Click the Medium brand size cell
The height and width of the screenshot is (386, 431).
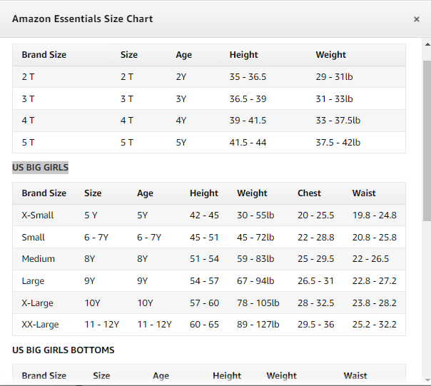pos(39,259)
